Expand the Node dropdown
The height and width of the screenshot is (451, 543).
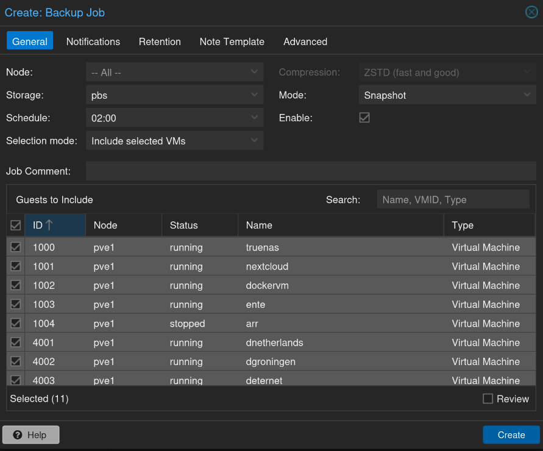coord(254,72)
